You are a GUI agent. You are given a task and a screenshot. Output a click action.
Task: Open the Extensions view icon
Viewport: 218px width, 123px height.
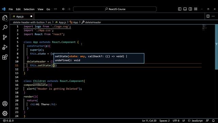[5, 57]
